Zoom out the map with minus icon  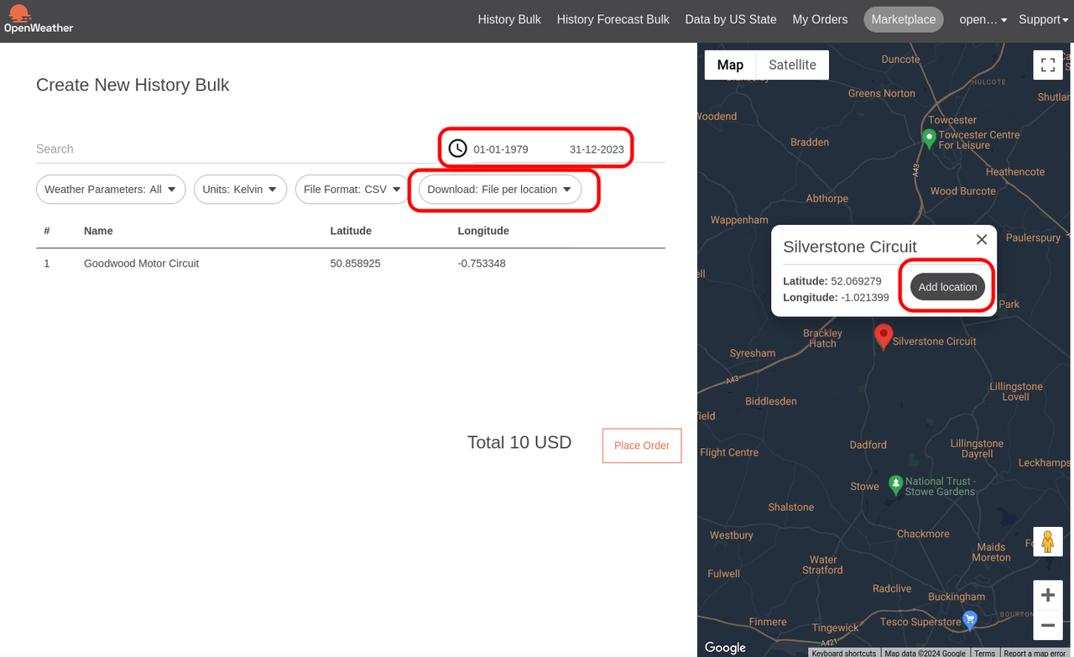click(1047, 625)
